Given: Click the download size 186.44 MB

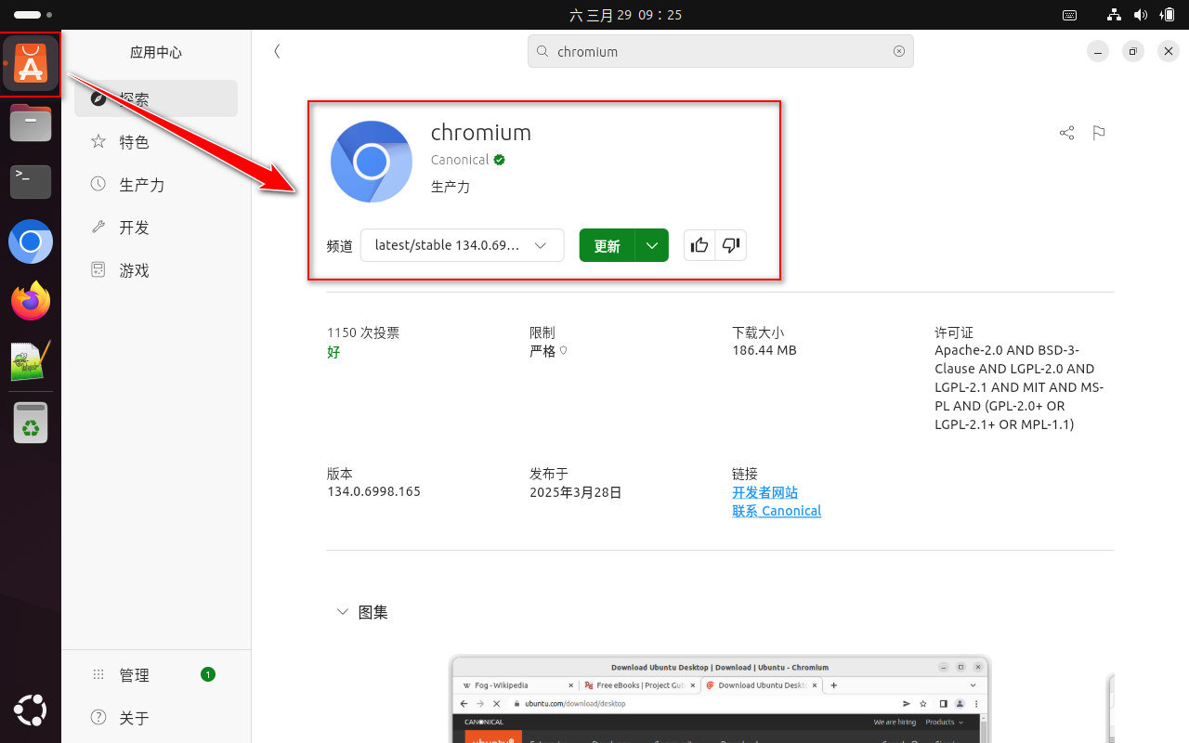Looking at the screenshot, I should (x=764, y=350).
